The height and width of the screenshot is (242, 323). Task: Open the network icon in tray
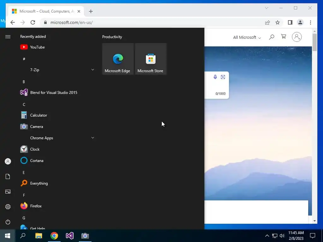pos(275,236)
